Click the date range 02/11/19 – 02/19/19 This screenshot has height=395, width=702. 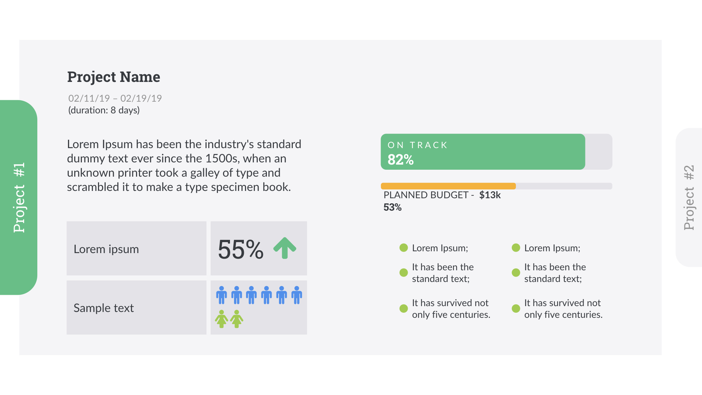pyautogui.click(x=115, y=98)
